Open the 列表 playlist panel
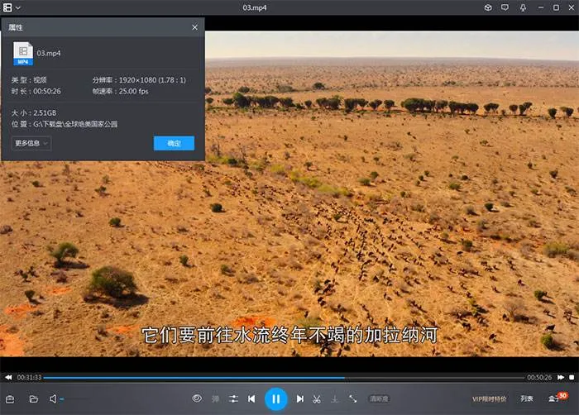This screenshot has height=415, width=579. coord(527,398)
